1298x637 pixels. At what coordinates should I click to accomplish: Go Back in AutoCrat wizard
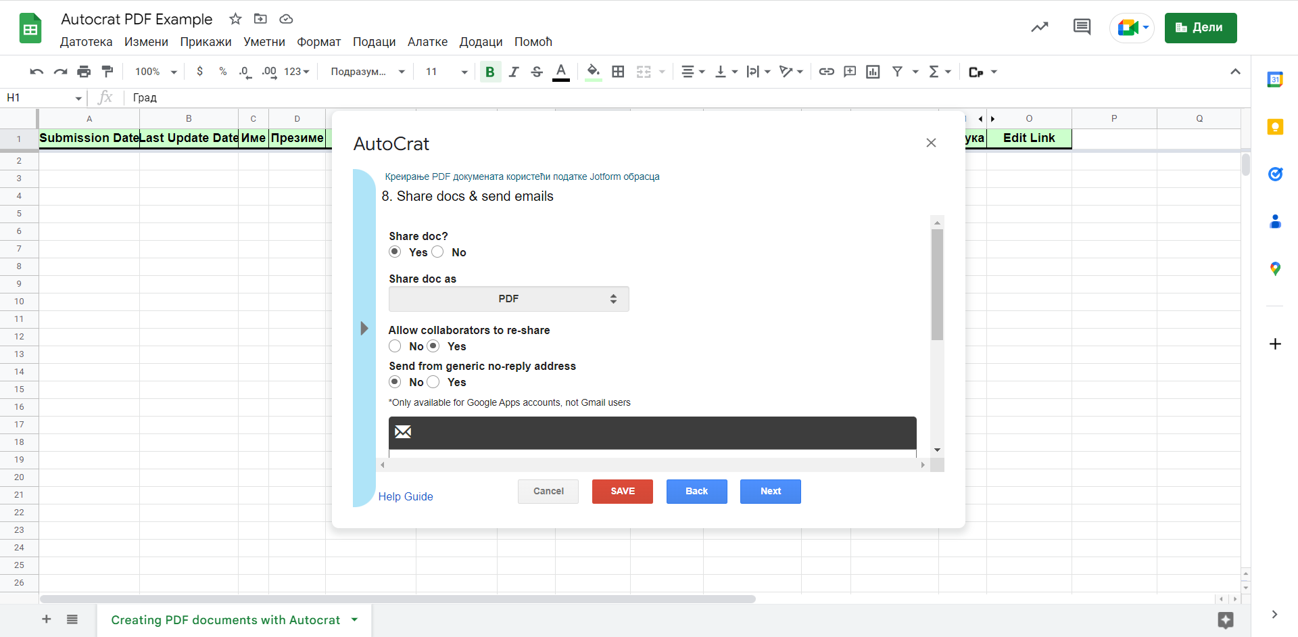[x=696, y=492]
